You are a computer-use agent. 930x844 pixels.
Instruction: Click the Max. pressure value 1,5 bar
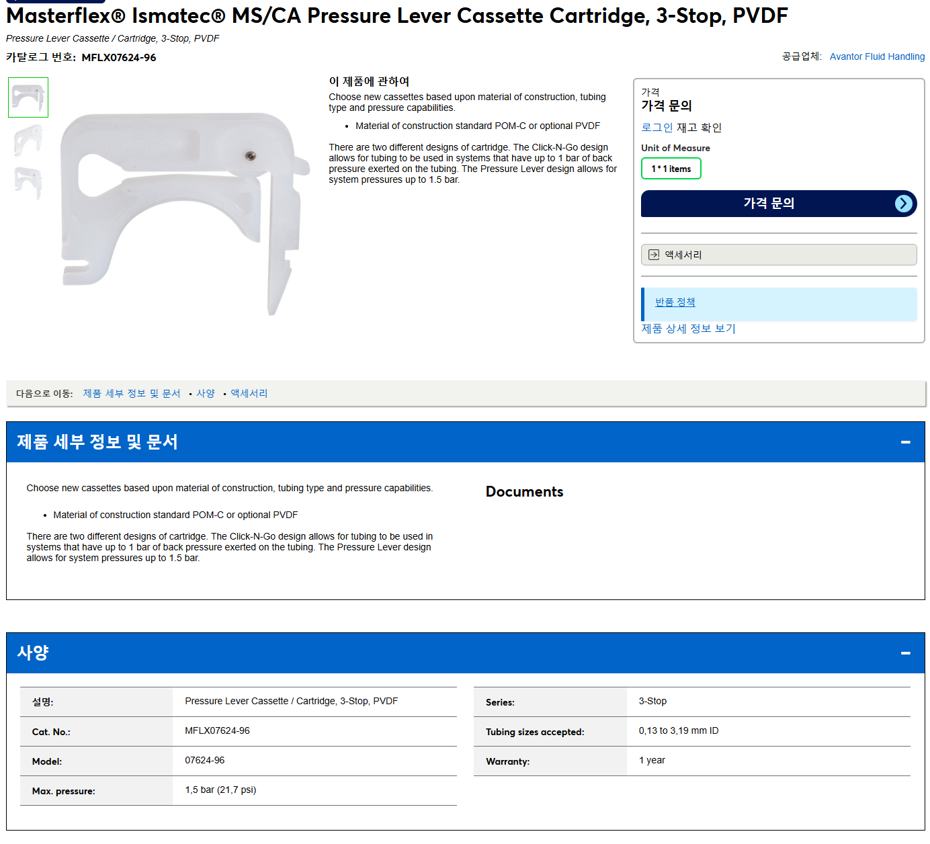220,790
